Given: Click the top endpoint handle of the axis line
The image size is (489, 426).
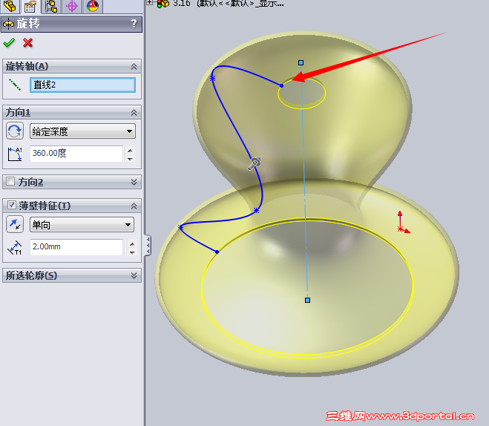Looking at the screenshot, I should pos(301,62).
